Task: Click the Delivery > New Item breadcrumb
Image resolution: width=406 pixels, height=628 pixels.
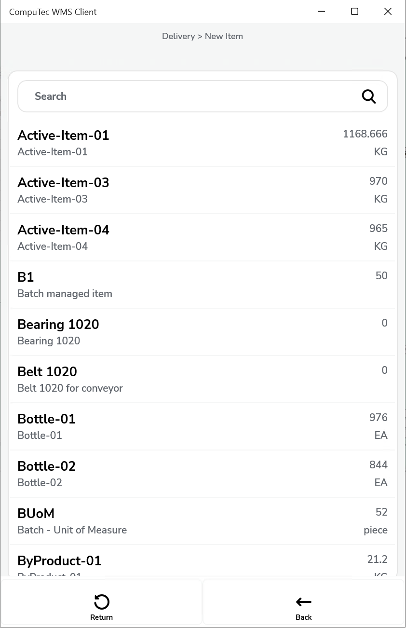Action: point(203,36)
